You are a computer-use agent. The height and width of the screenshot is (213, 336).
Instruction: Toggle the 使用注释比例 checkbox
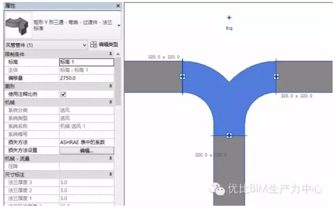[x=63, y=94]
